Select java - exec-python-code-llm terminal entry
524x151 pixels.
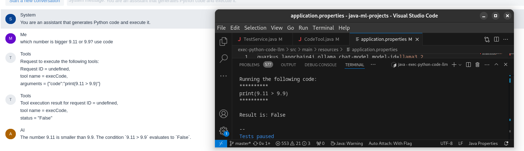click(419, 65)
